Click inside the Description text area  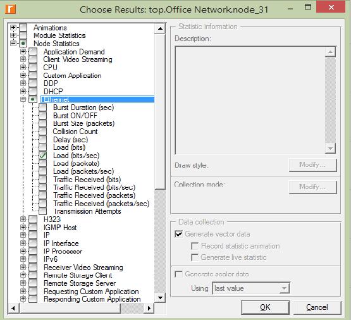pyautogui.click(x=250, y=101)
